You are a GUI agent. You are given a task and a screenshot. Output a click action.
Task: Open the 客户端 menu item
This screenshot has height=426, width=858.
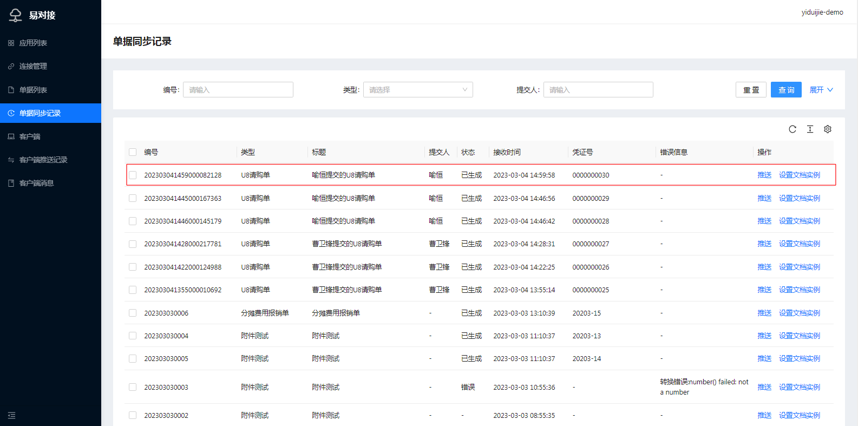(x=50, y=136)
